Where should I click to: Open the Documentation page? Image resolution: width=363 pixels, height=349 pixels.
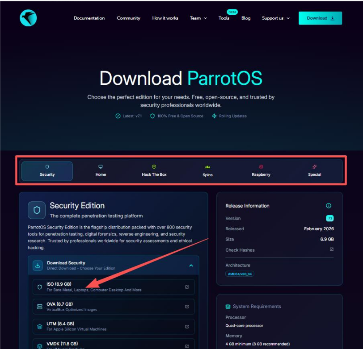click(89, 18)
